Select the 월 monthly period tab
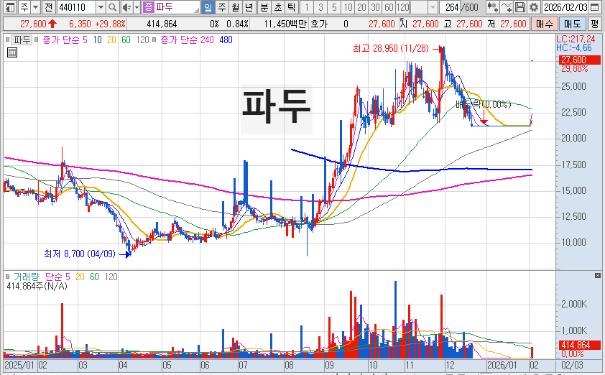The height and width of the screenshot is (375, 605). [236, 7]
